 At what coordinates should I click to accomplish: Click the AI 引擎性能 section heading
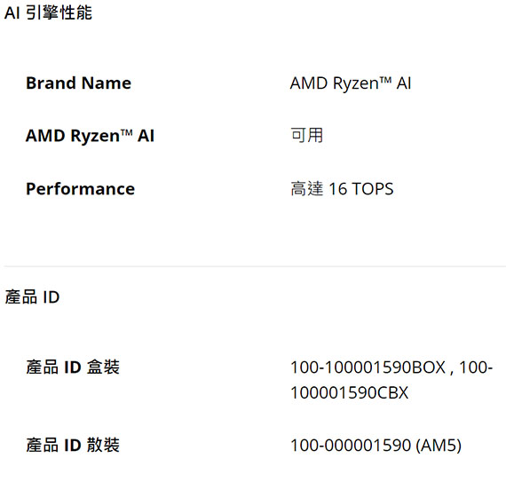pyautogui.click(x=49, y=13)
